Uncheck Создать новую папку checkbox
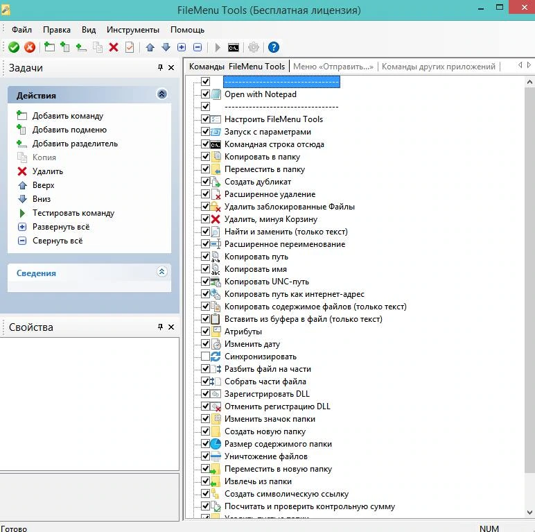 (x=205, y=431)
